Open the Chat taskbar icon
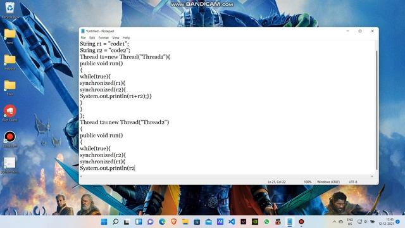The image size is (405, 228). click(x=151, y=222)
